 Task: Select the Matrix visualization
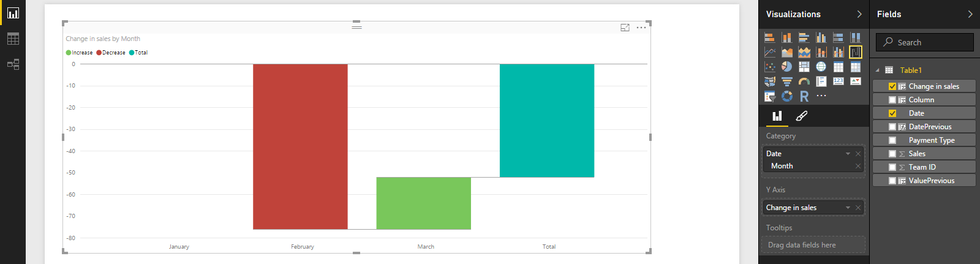click(x=856, y=67)
